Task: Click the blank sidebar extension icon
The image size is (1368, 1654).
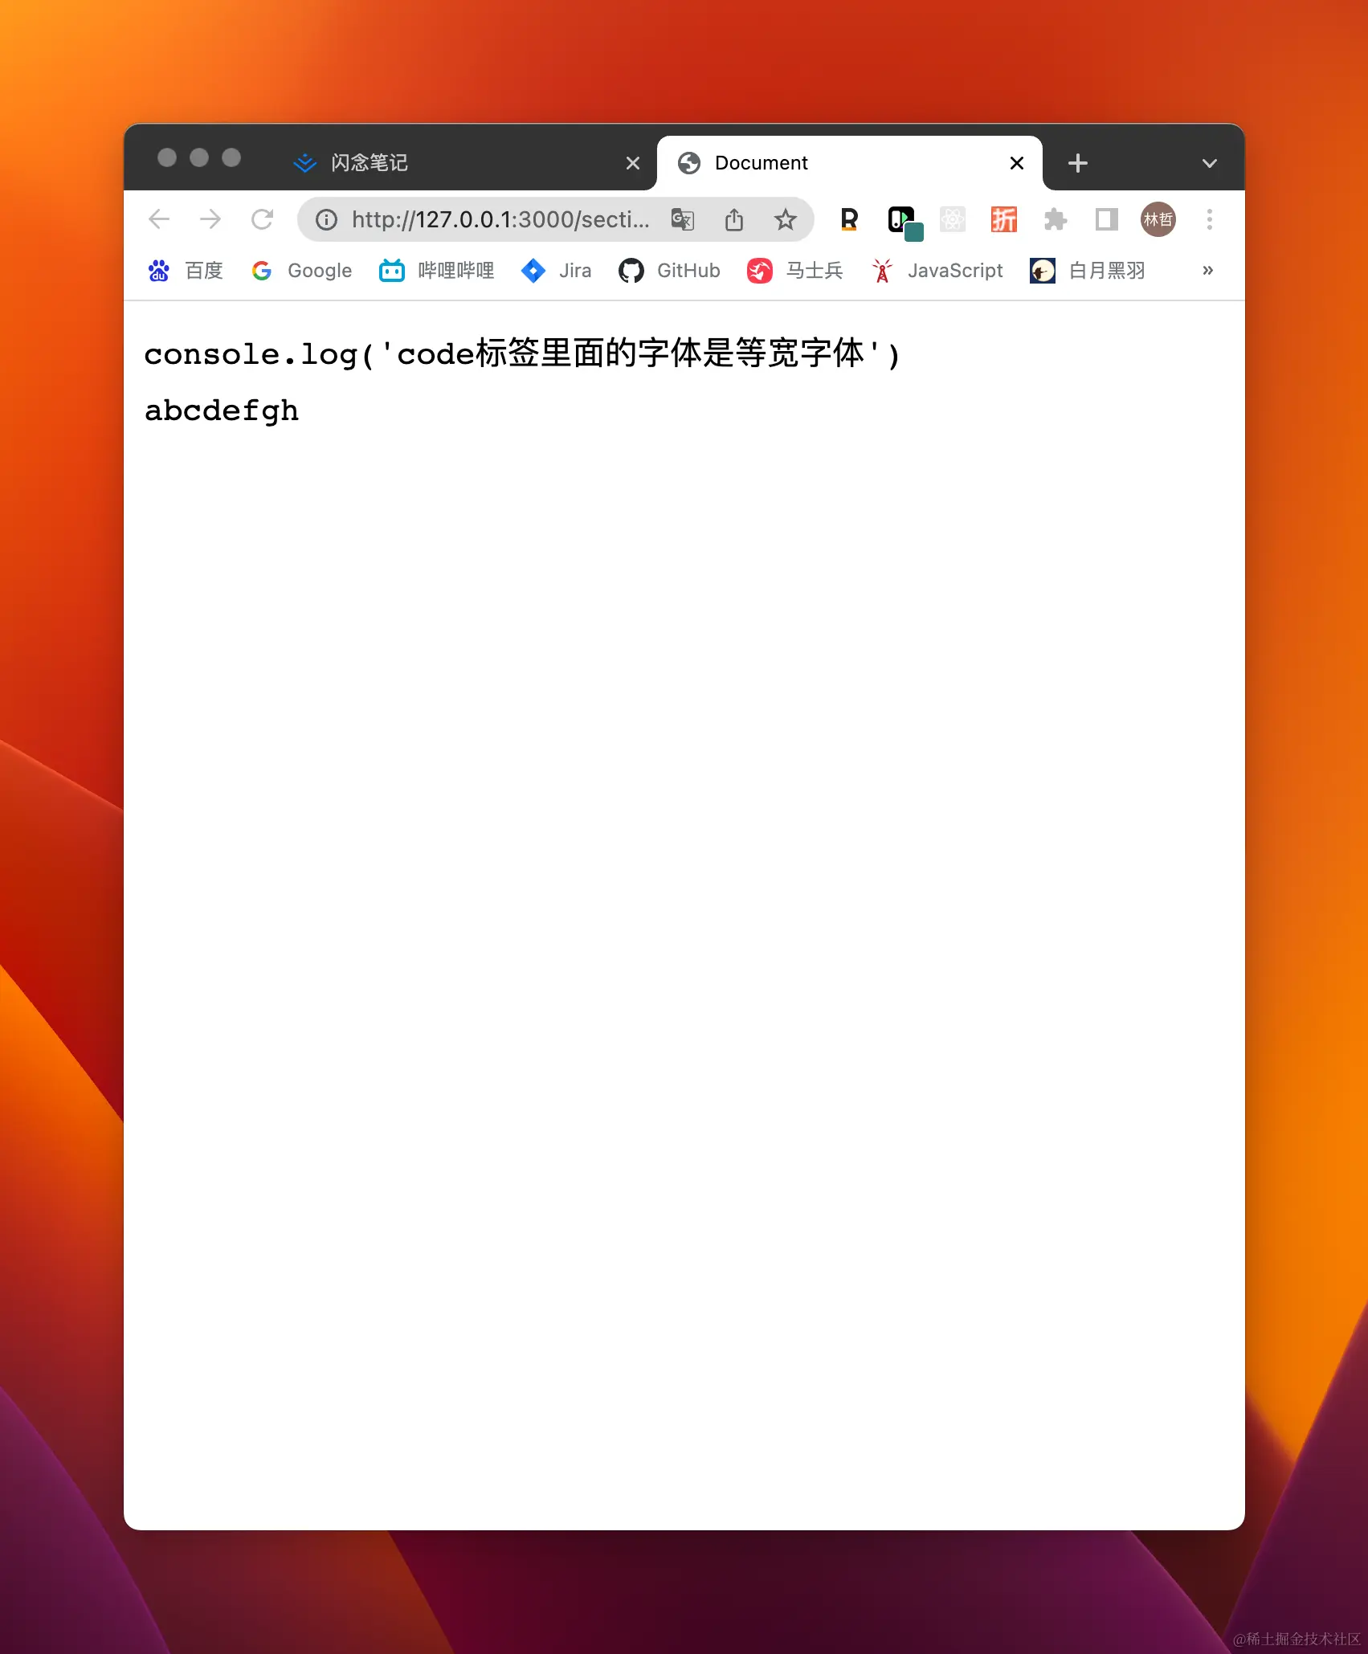Action: 1106,219
